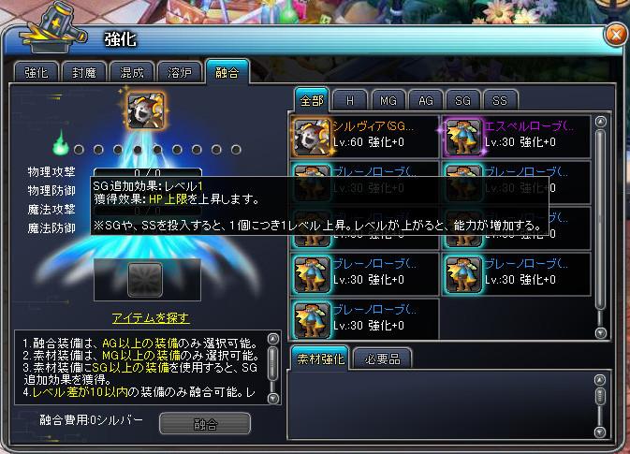Click the empty material slot above アイテムを探す

tap(145, 280)
